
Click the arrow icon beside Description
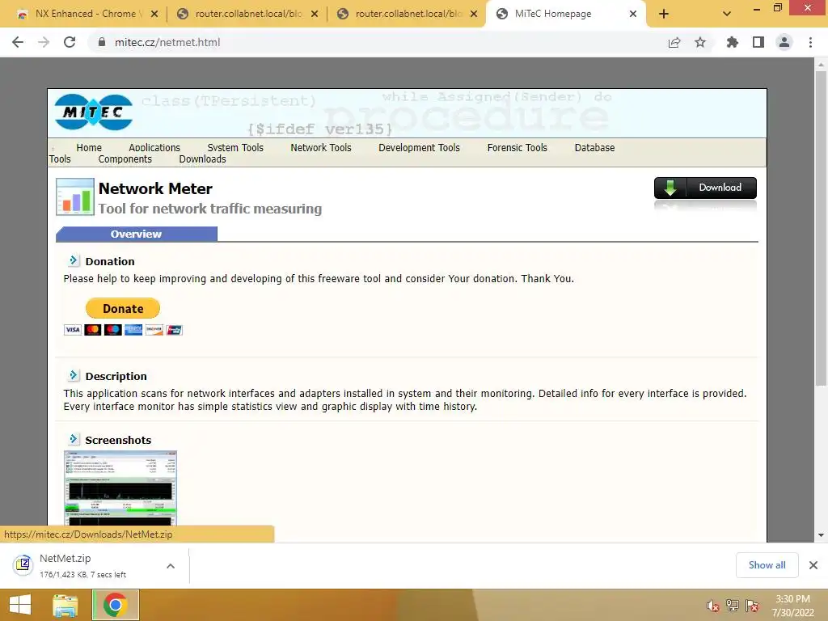(74, 375)
